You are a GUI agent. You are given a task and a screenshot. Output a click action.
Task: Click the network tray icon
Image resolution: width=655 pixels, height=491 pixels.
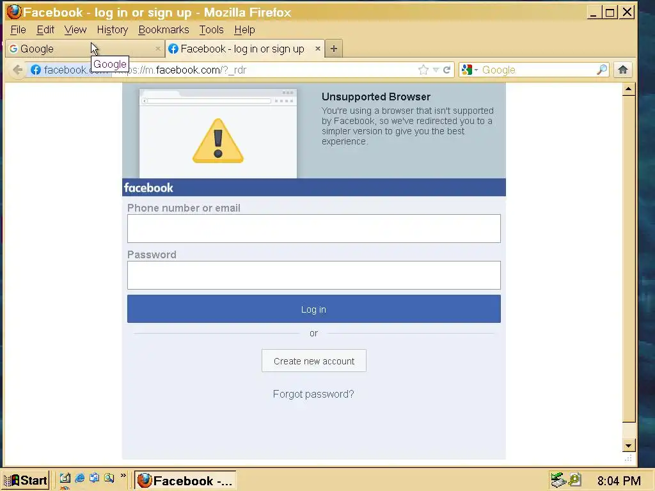[558, 480]
